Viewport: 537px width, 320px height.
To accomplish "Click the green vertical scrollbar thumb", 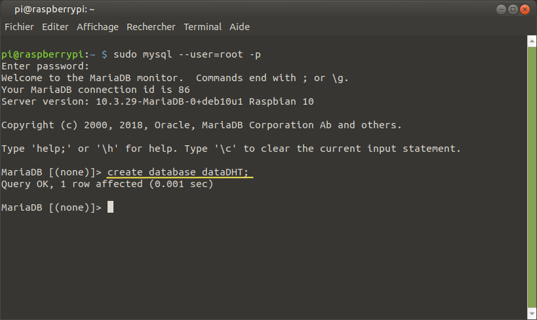I will point(532,177).
